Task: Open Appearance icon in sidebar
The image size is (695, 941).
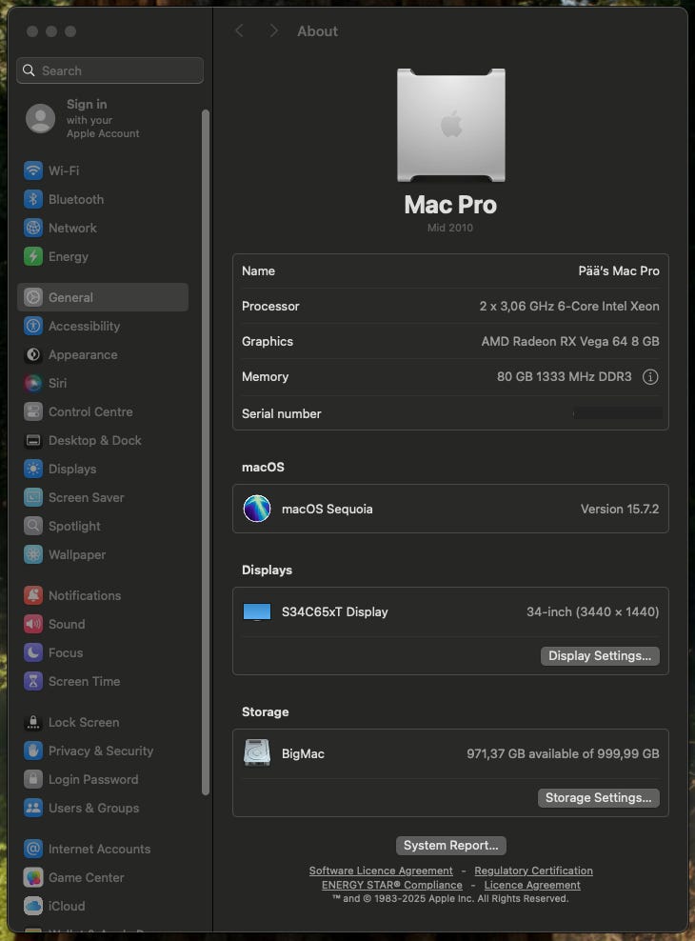Action: pyautogui.click(x=33, y=354)
